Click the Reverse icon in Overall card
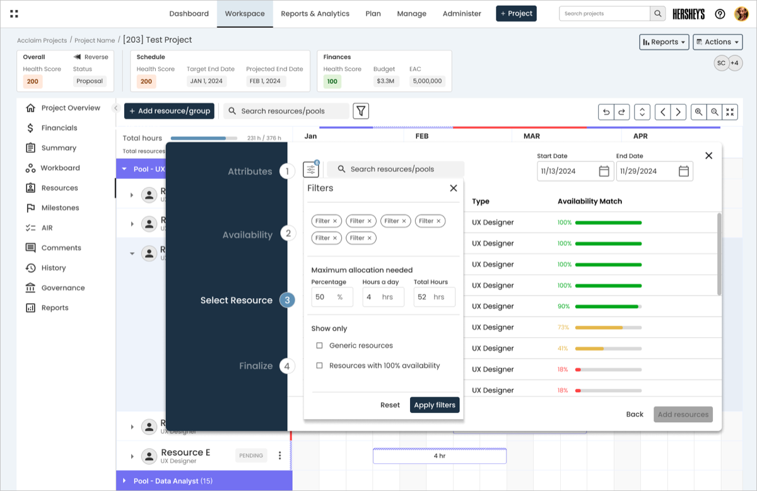 coord(77,57)
